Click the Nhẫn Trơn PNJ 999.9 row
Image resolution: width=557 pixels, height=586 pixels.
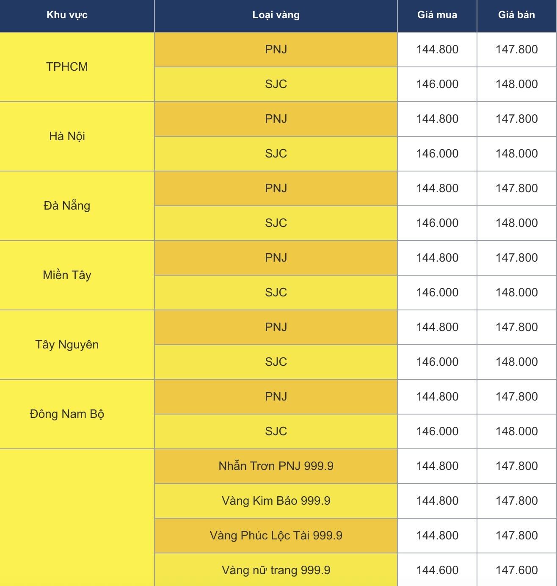pos(276,466)
